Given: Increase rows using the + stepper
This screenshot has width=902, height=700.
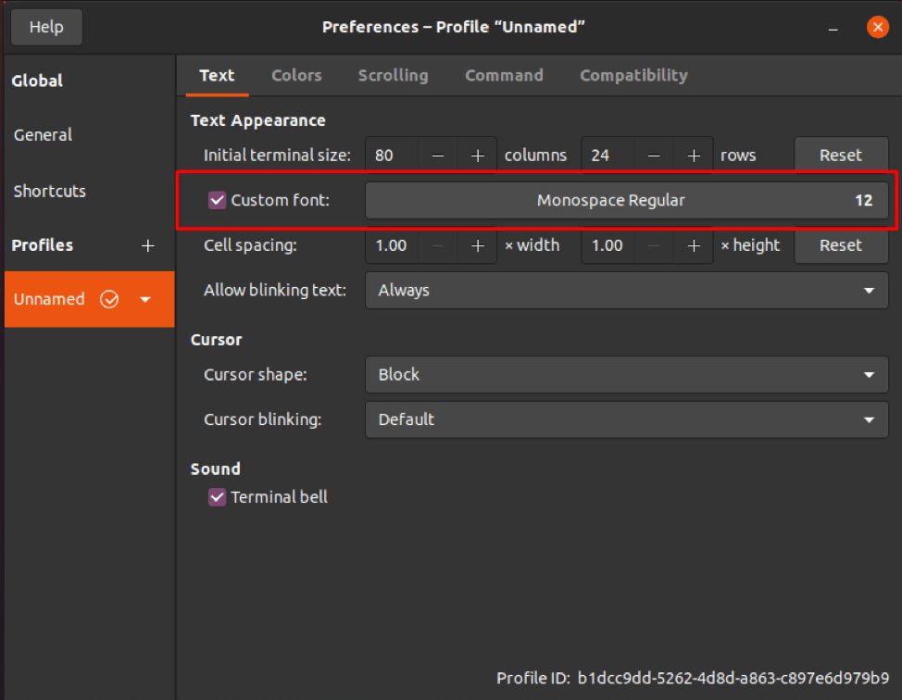Looking at the screenshot, I should point(693,155).
